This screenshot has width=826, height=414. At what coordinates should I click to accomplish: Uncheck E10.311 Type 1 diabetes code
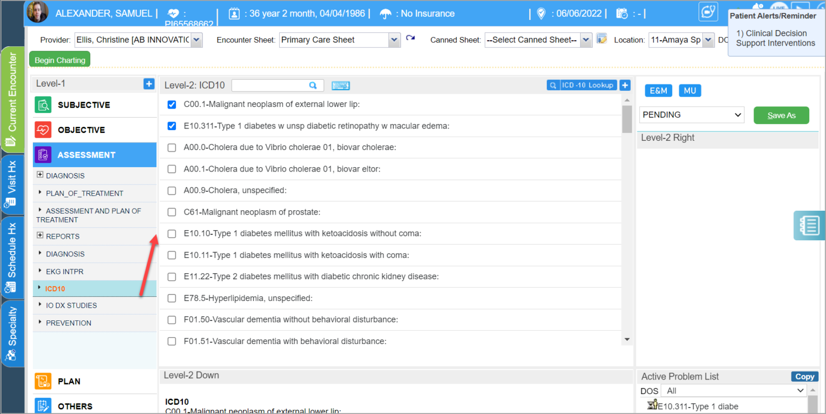tap(172, 126)
